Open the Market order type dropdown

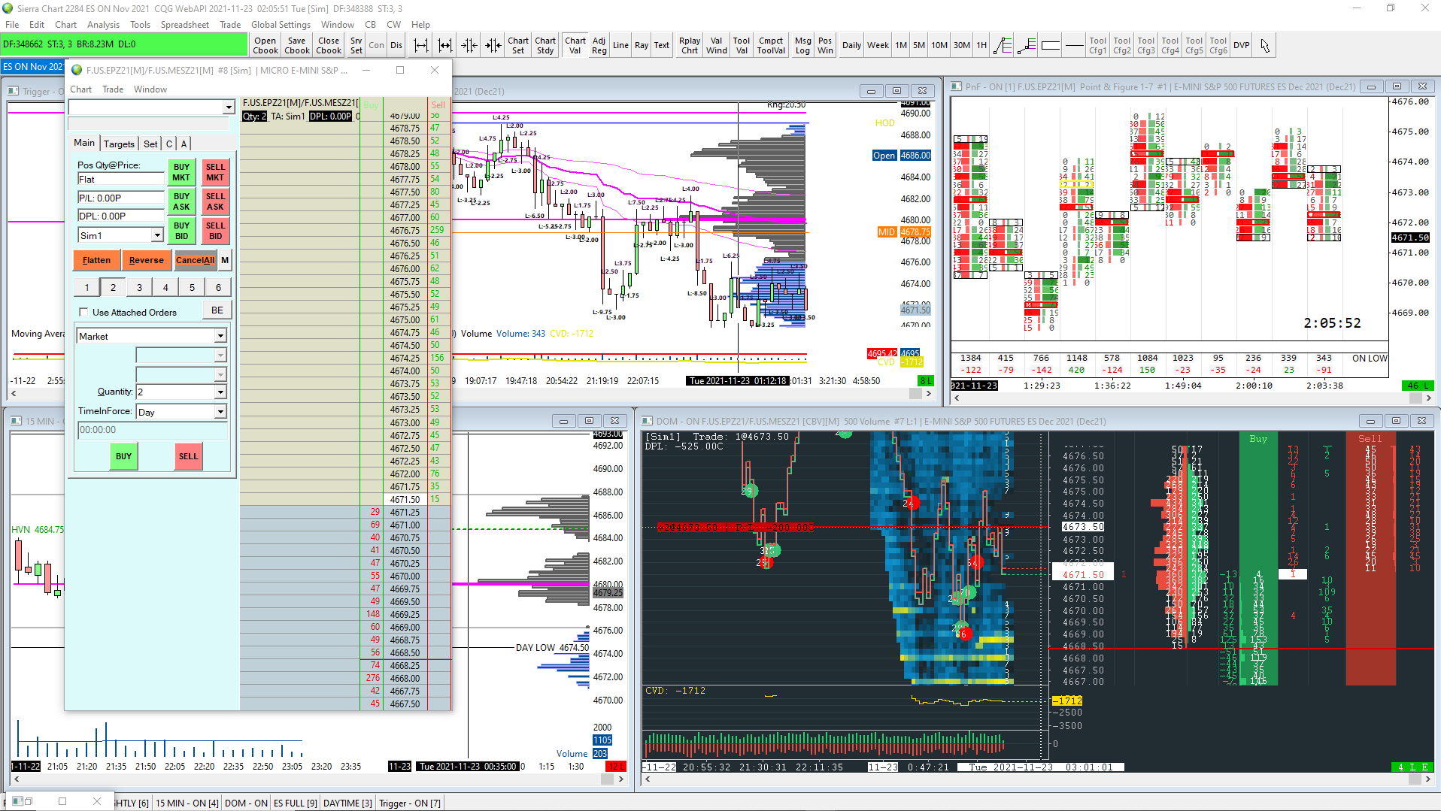(x=220, y=337)
